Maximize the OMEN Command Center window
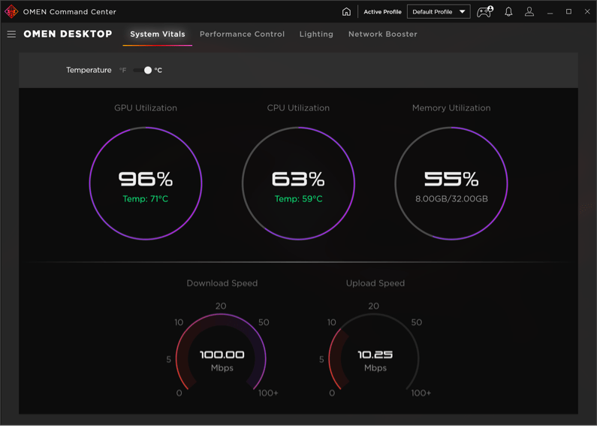The height and width of the screenshot is (426, 597). coord(568,12)
